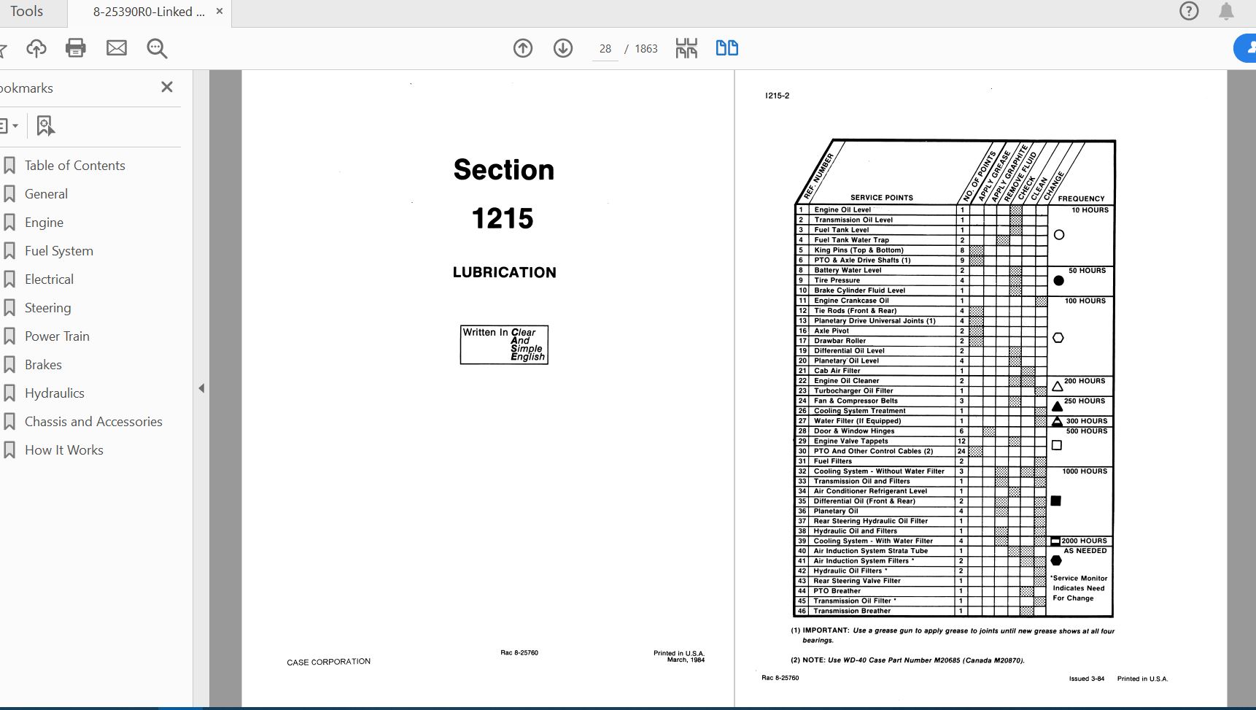Image resolution: width=1256 pixels, height=710 pixels.
Task: Jump to the Engine bookmark
Action: (x=44, y=222)
